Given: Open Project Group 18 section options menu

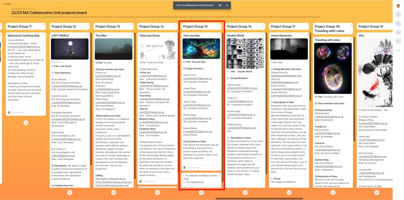Looking at the screenshot, I should pos(351,26).
